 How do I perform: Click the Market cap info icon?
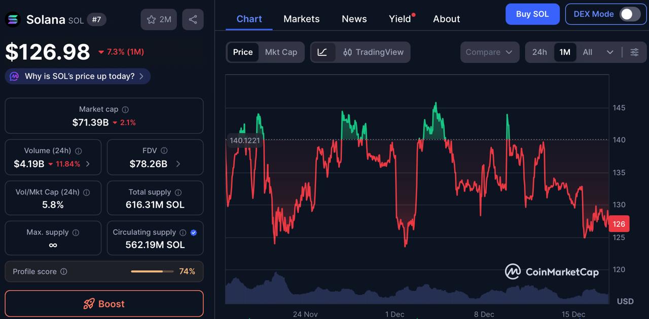coord(125,109)
